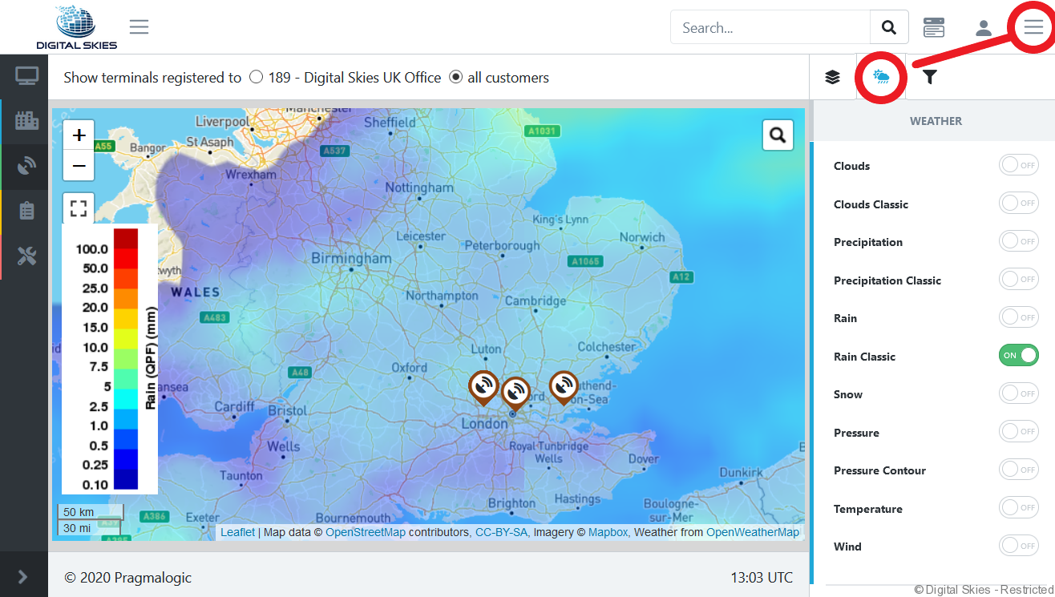
Task: Open the filter funnel tab
Action: 929,78
